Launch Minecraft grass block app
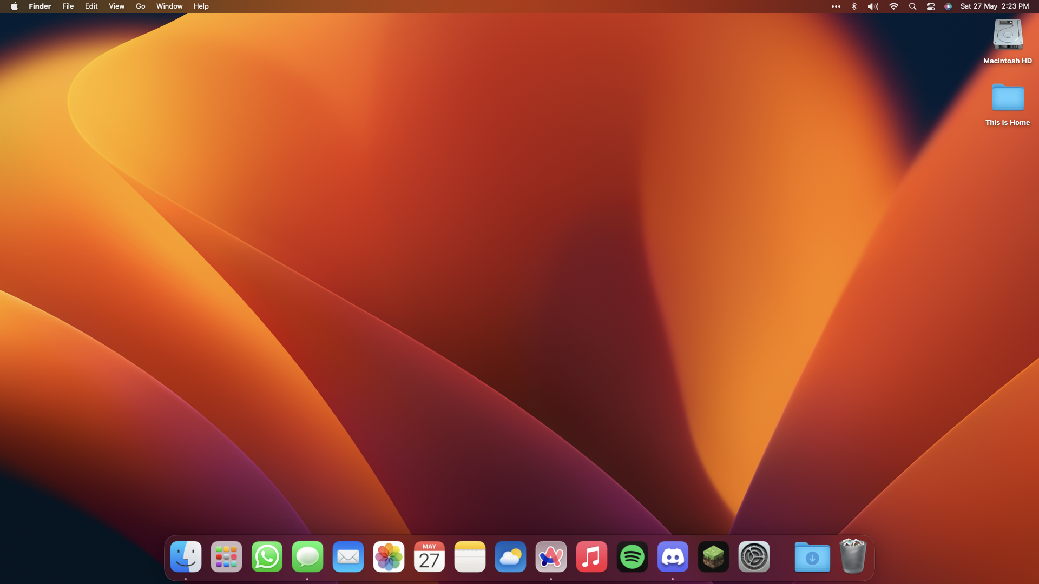The width and height of the screenshot is (1039, 584). tap(713, 556)
